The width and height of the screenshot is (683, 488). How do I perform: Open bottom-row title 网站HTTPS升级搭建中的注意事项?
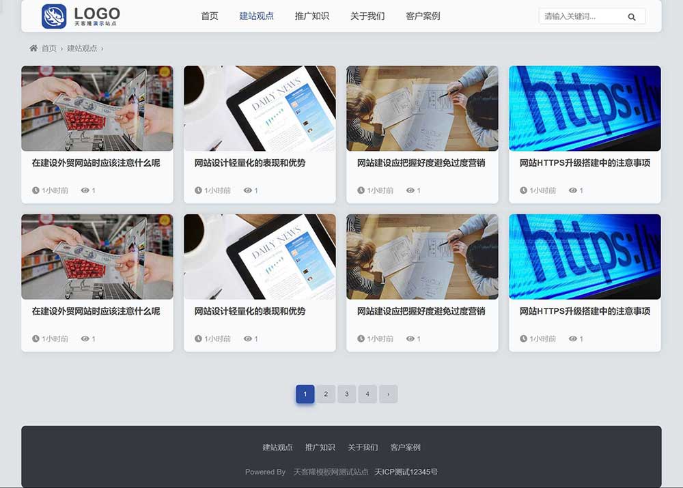[x=585, y=311]
